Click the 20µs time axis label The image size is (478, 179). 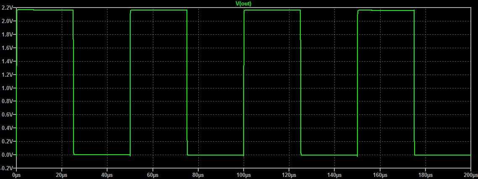point(62,175)
